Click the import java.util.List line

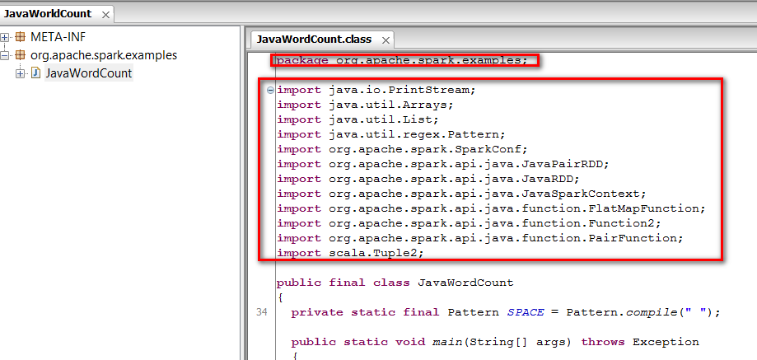[x=357, y=119]
